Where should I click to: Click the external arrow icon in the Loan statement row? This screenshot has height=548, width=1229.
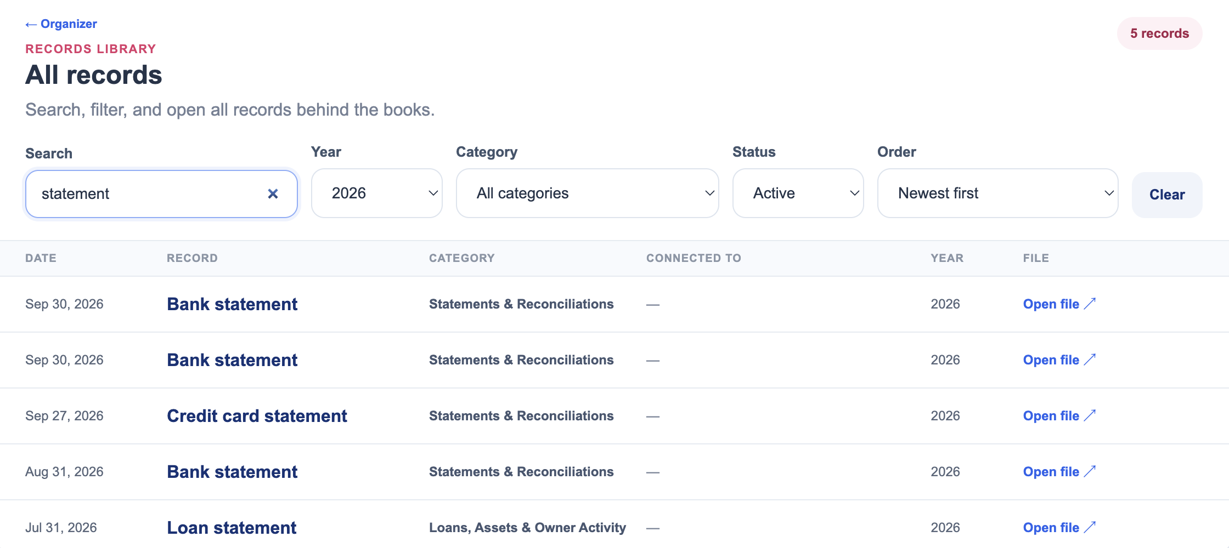pyautogui.click(x=1090, y=527)
